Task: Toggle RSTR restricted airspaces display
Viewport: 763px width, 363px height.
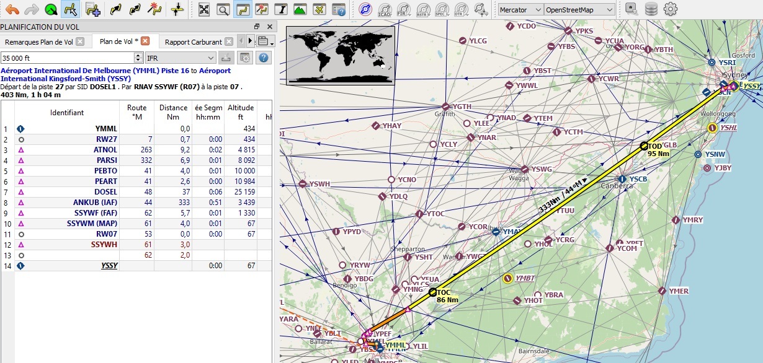Action: click(x=422, y=9)
